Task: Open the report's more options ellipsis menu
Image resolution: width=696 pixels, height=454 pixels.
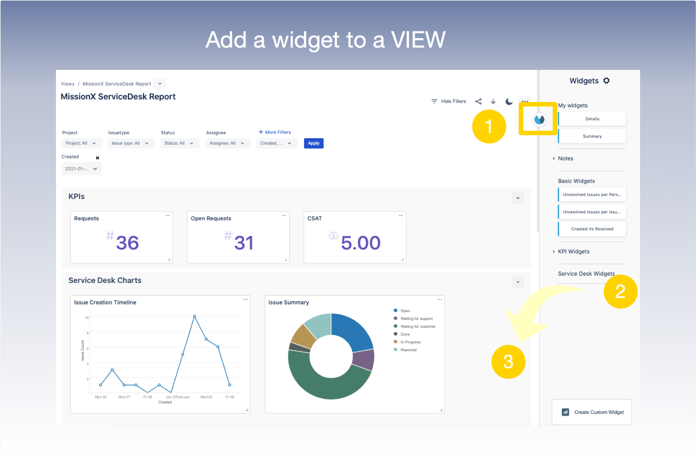Action: point(525,101)
